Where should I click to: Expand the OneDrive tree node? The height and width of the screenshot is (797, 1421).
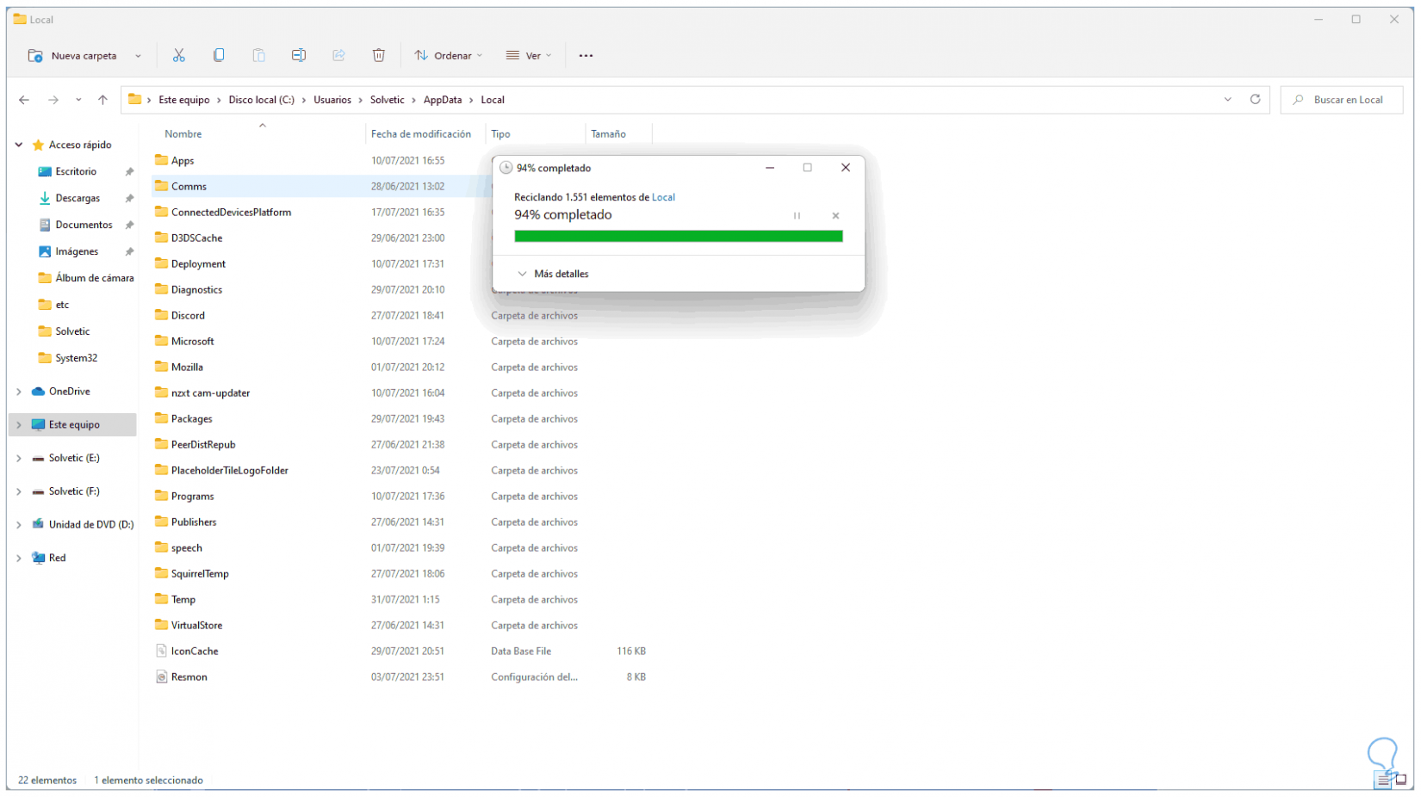pos(19,392)
